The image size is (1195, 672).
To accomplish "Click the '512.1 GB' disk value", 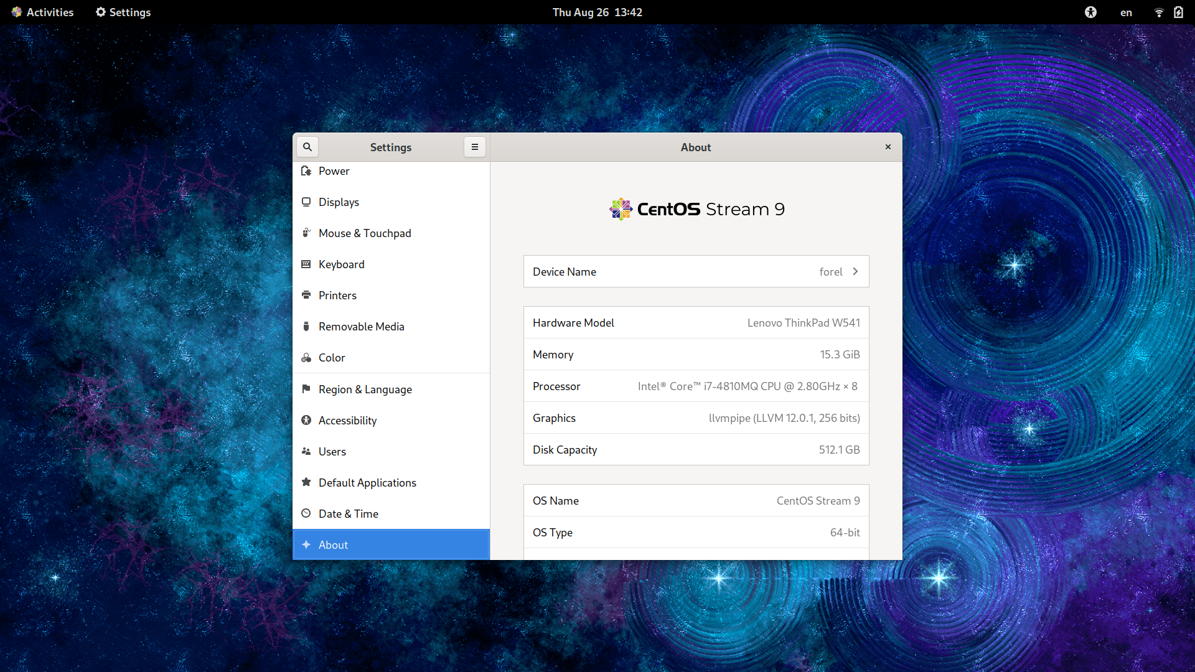I will click(x=839, y=450).
